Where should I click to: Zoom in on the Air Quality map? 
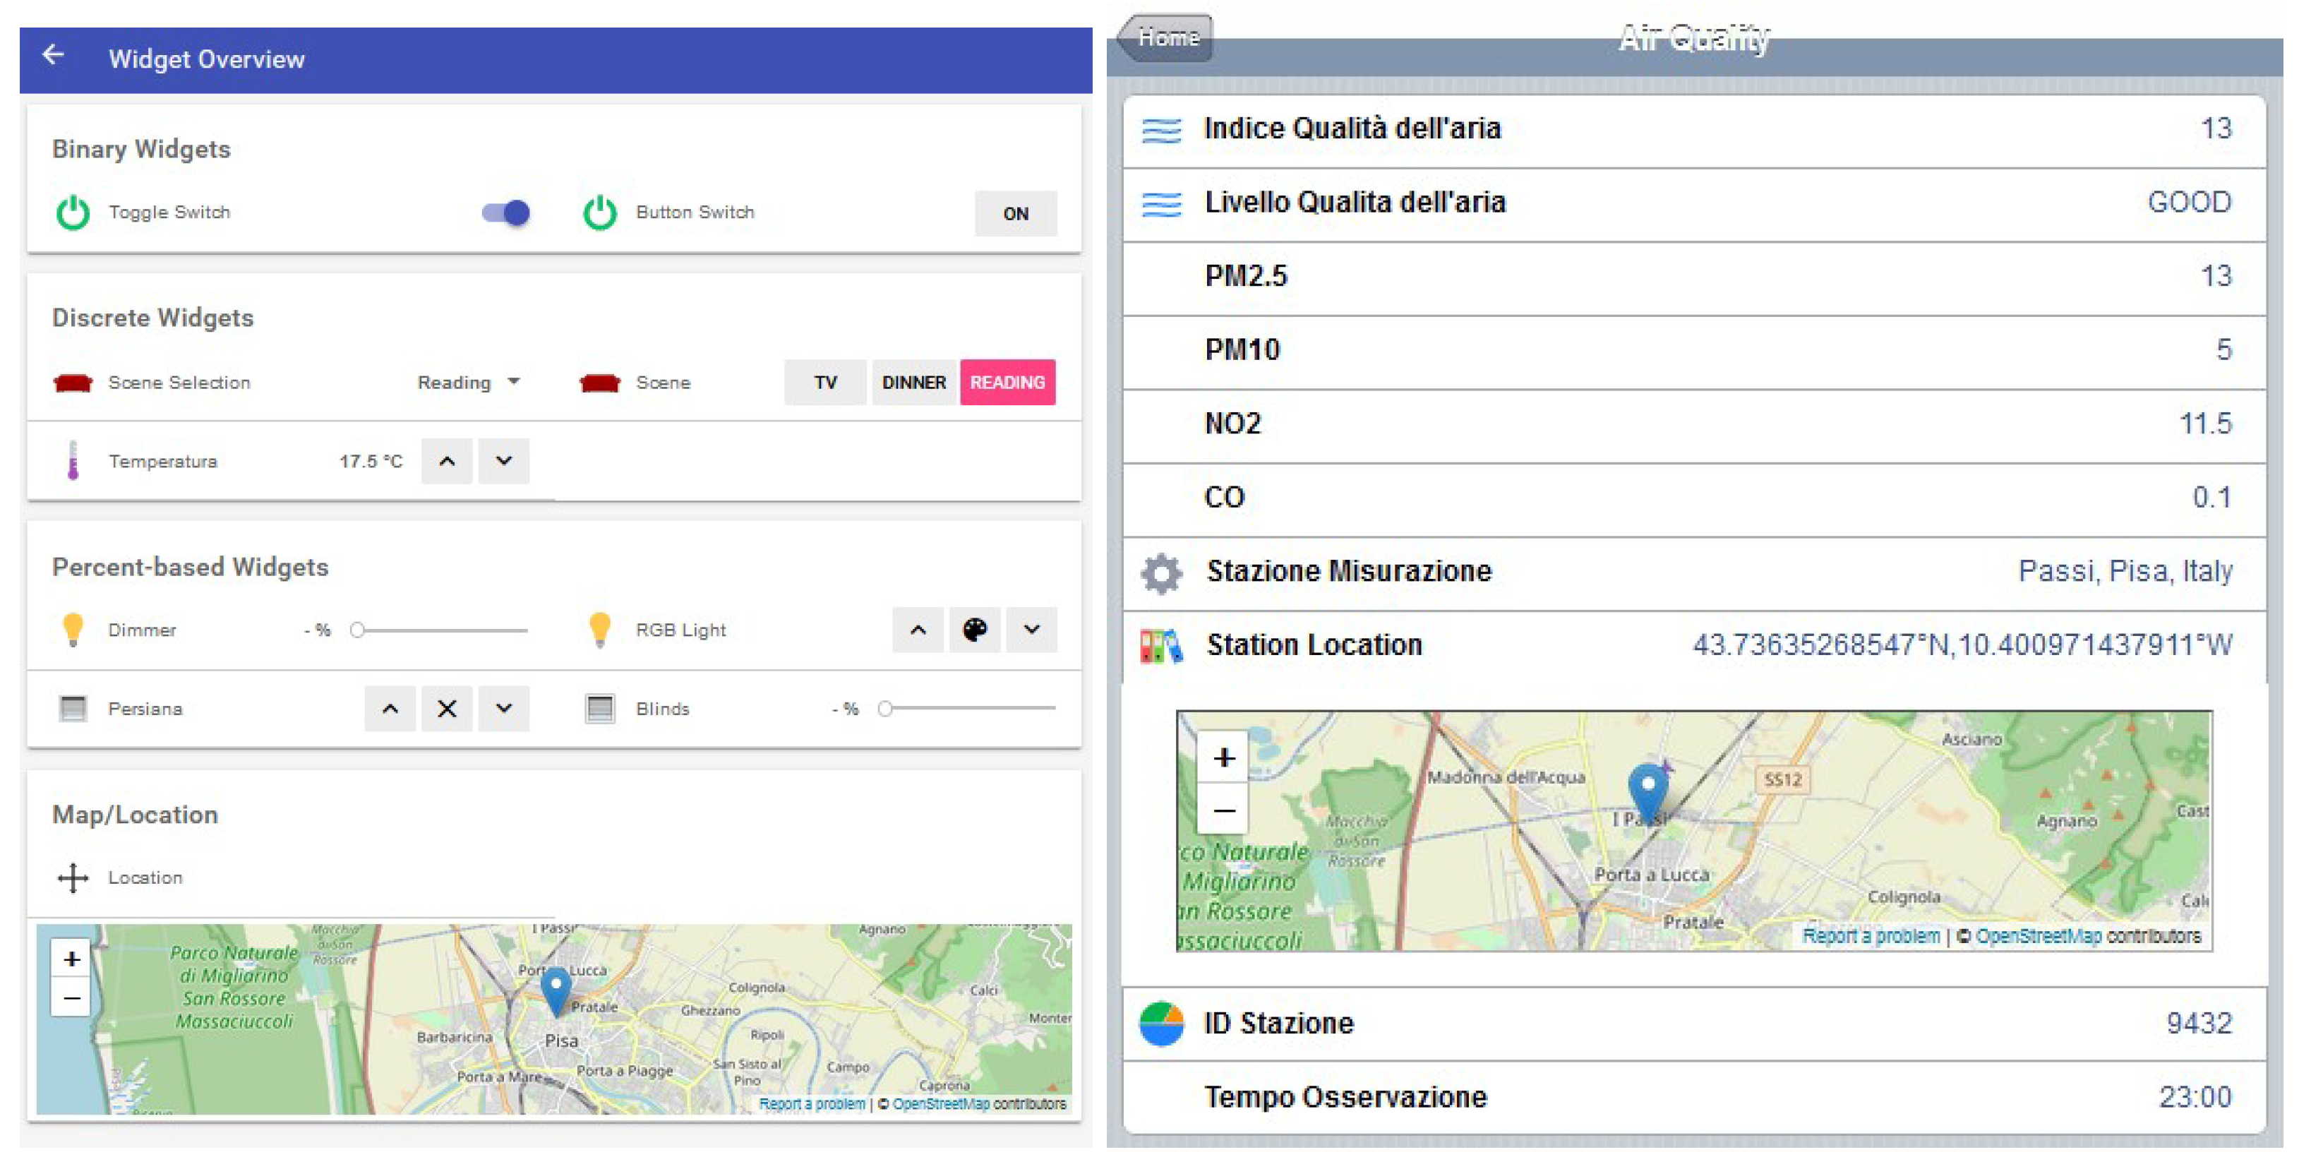pyautogui.click(x=1223, y=757)
